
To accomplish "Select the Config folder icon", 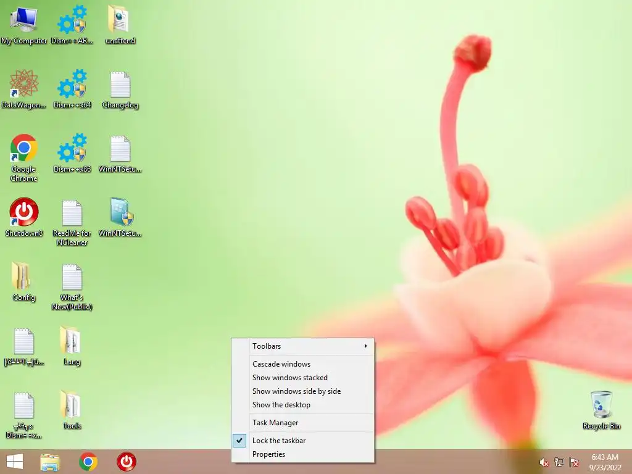I will pyautogui.click(x=24, y=281).
